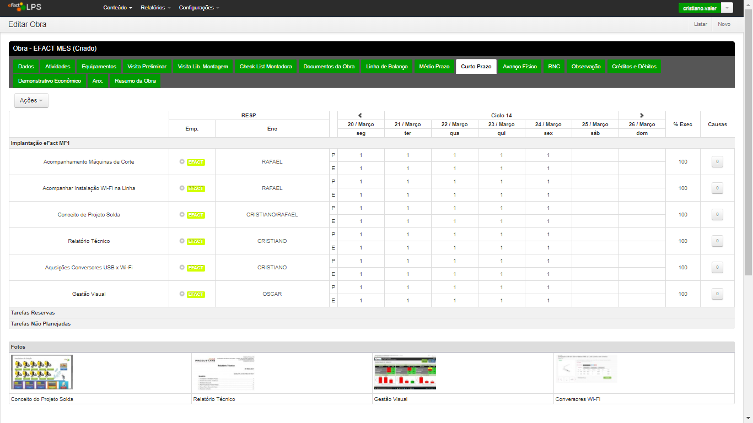Screen dimensions: 753x423
Task: Switch to the Atividades tab
Action: 58,67
